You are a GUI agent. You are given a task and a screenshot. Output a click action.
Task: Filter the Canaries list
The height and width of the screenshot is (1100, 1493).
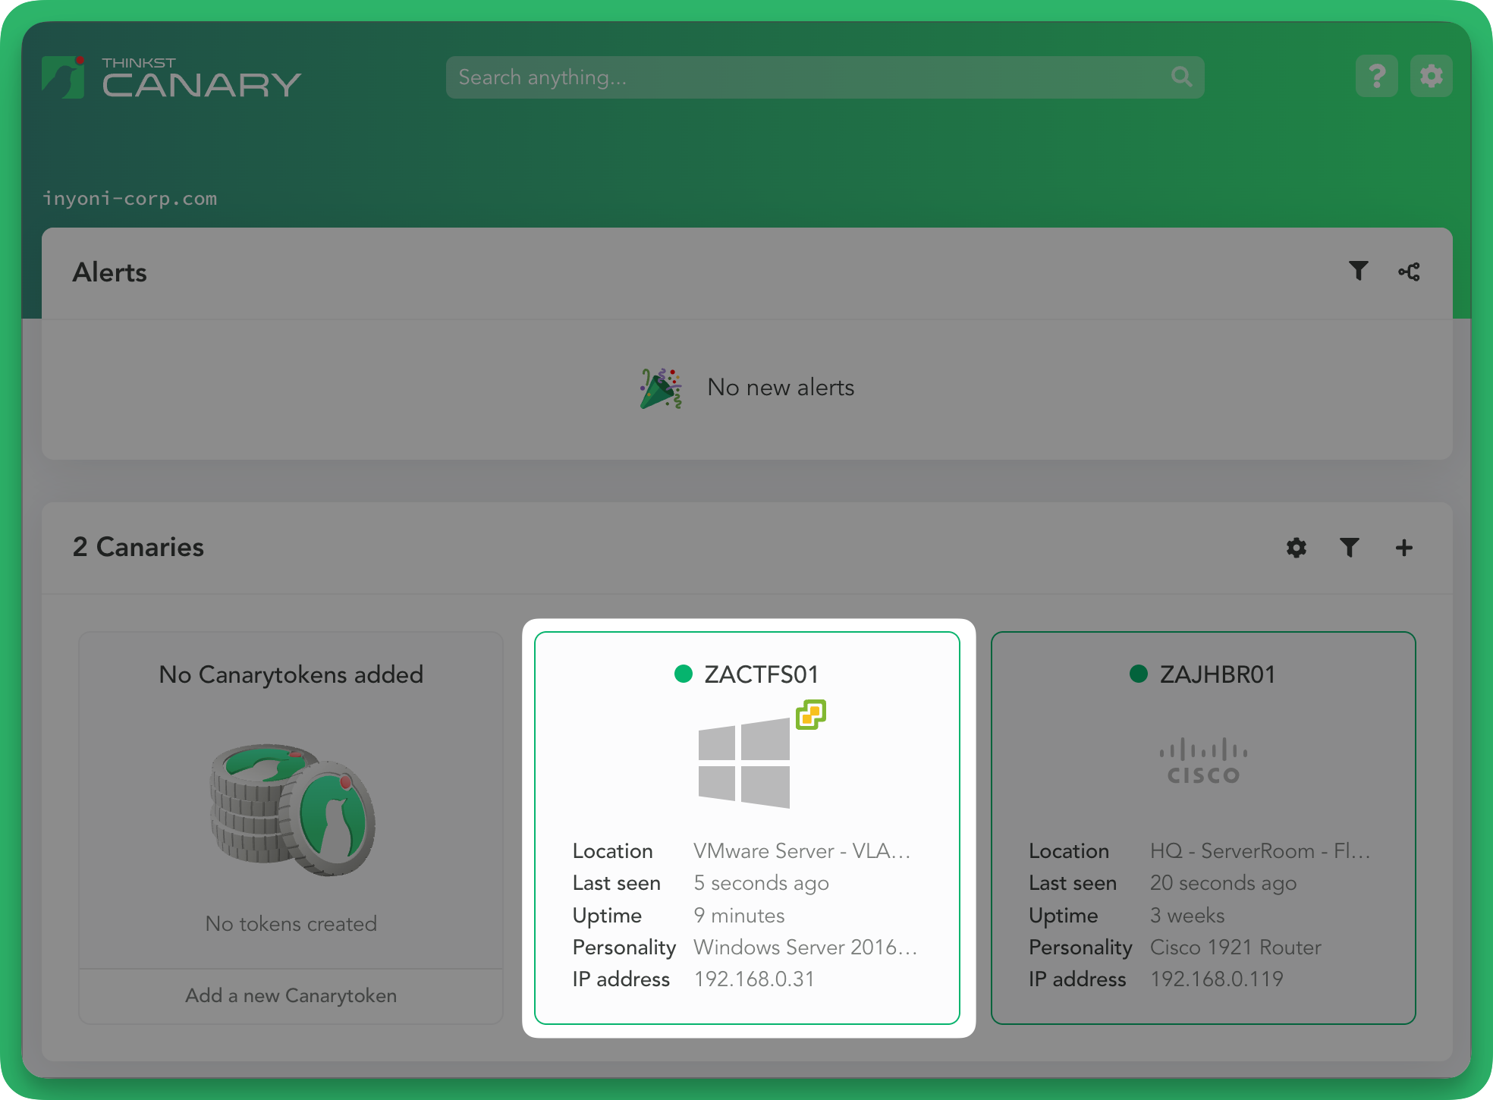coord(1349,548)
